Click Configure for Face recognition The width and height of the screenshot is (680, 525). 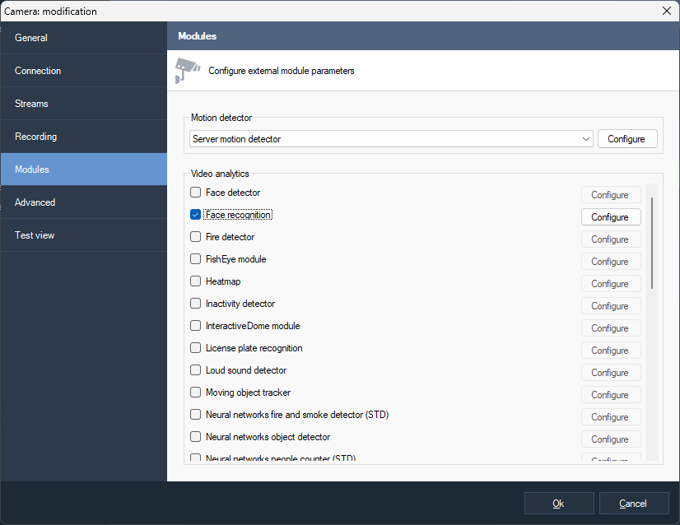tap(610, 217)
